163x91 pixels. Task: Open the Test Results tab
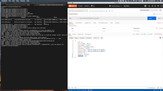pos(88,34)
